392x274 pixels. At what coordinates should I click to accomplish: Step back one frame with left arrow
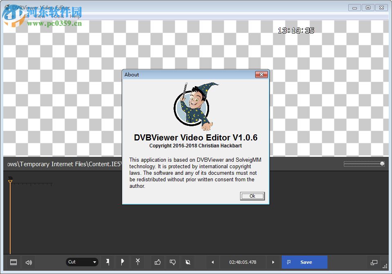click(x=213, y=262)
